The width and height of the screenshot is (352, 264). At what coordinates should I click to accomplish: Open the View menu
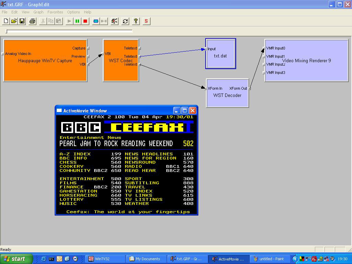click(25, 12)
